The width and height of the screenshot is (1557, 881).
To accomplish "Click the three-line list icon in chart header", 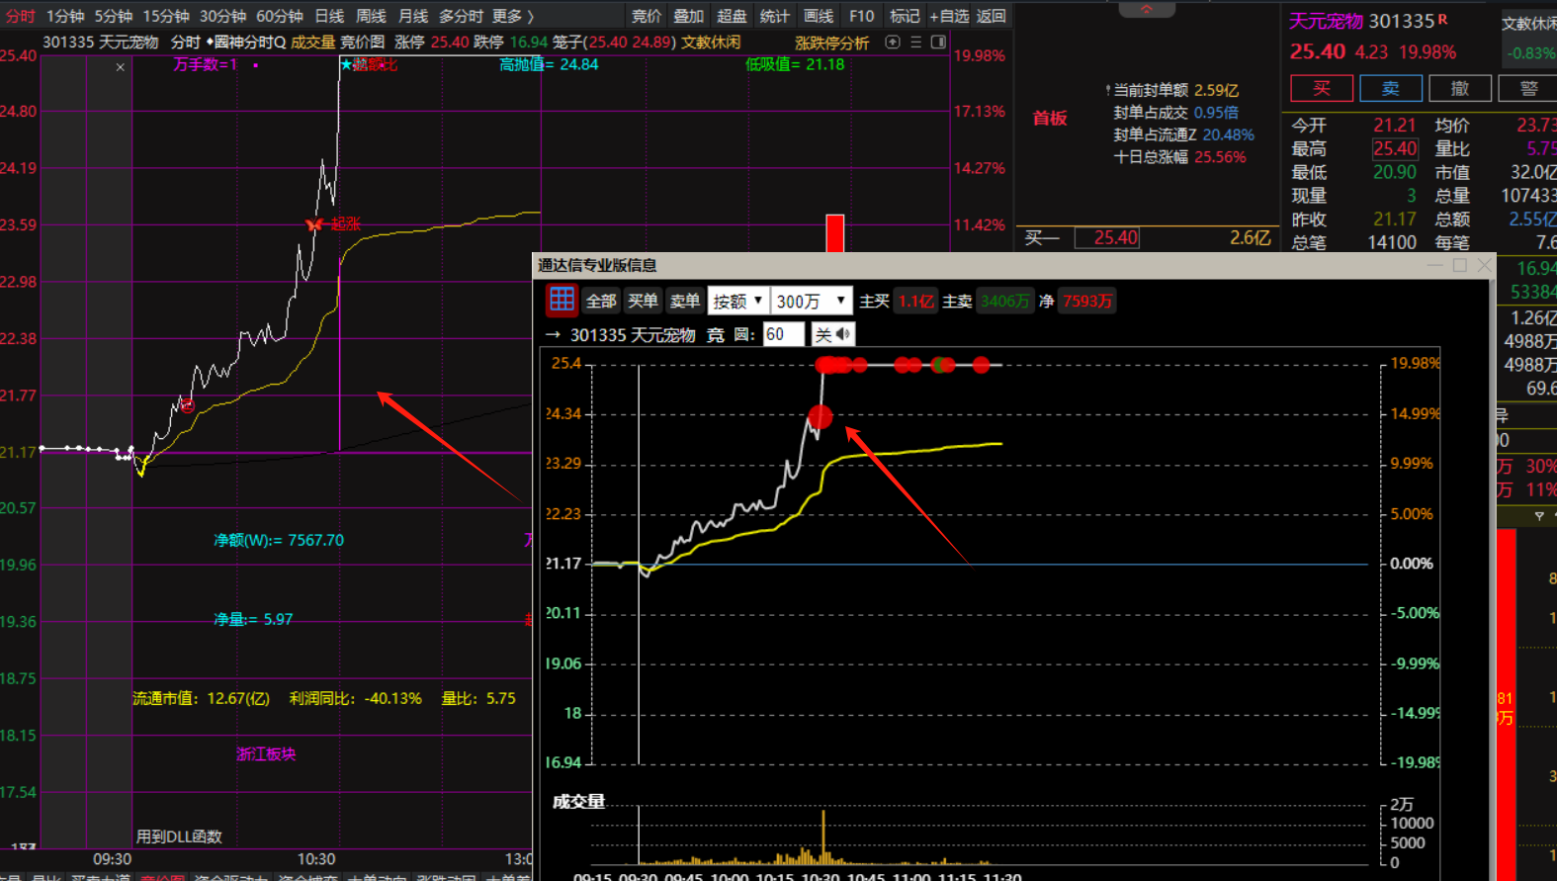I will tap(916, 43).
